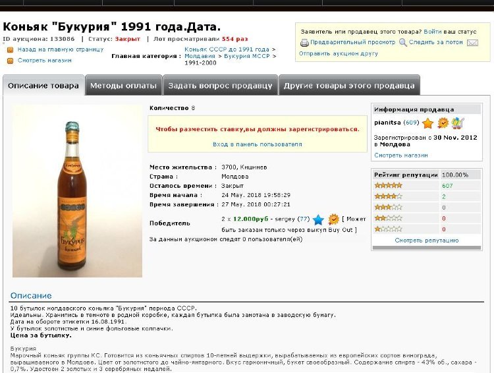This screenshot has height=373, width=494.
Task: Click seller pianitsa's gold star icon
Action: [x=427, y=123]
